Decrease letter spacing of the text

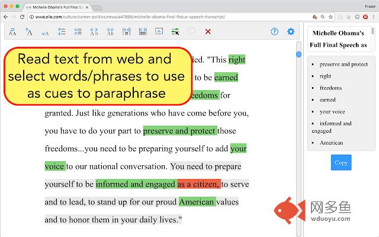point(110,32)
